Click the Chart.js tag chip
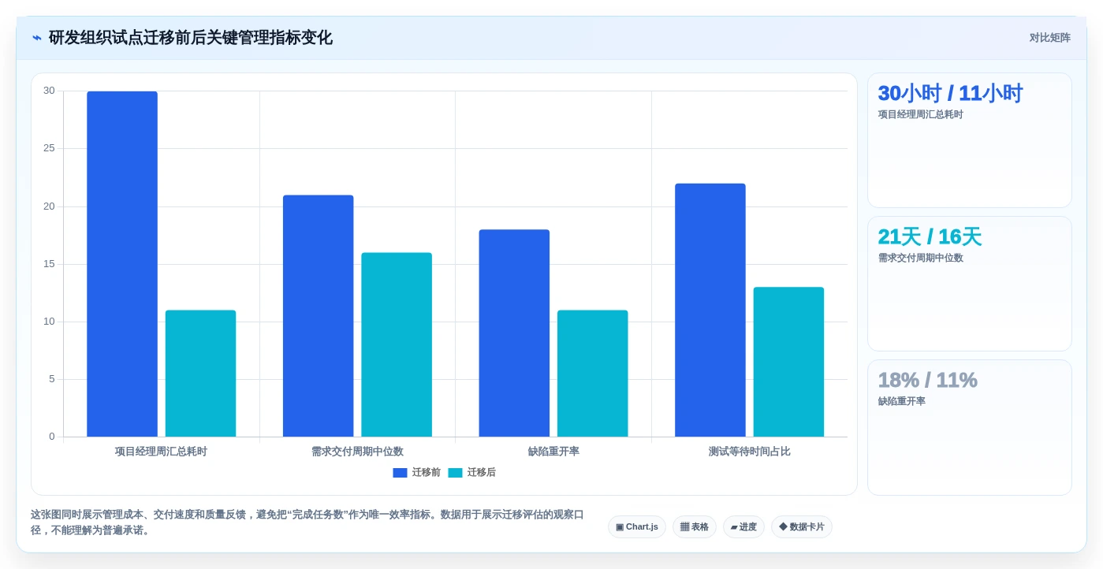Screen dimensions: 1103x569 click(x=637, y=526)
